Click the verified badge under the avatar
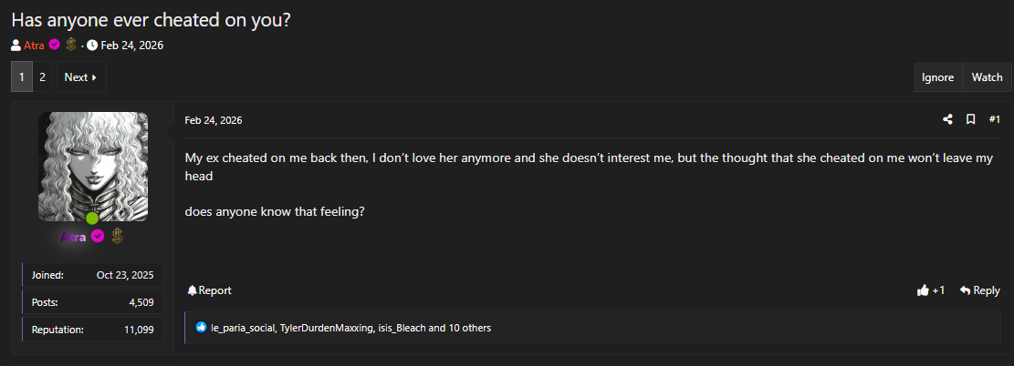 click(98, 237)
